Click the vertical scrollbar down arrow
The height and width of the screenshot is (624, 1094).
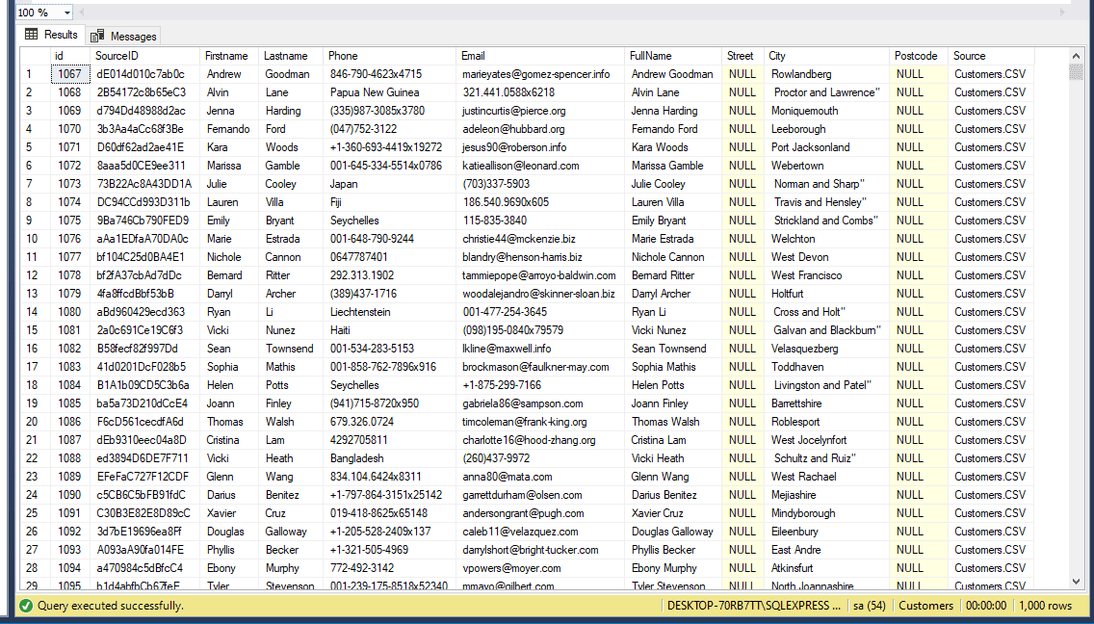pyautogui.click(x=1077, y=581)
